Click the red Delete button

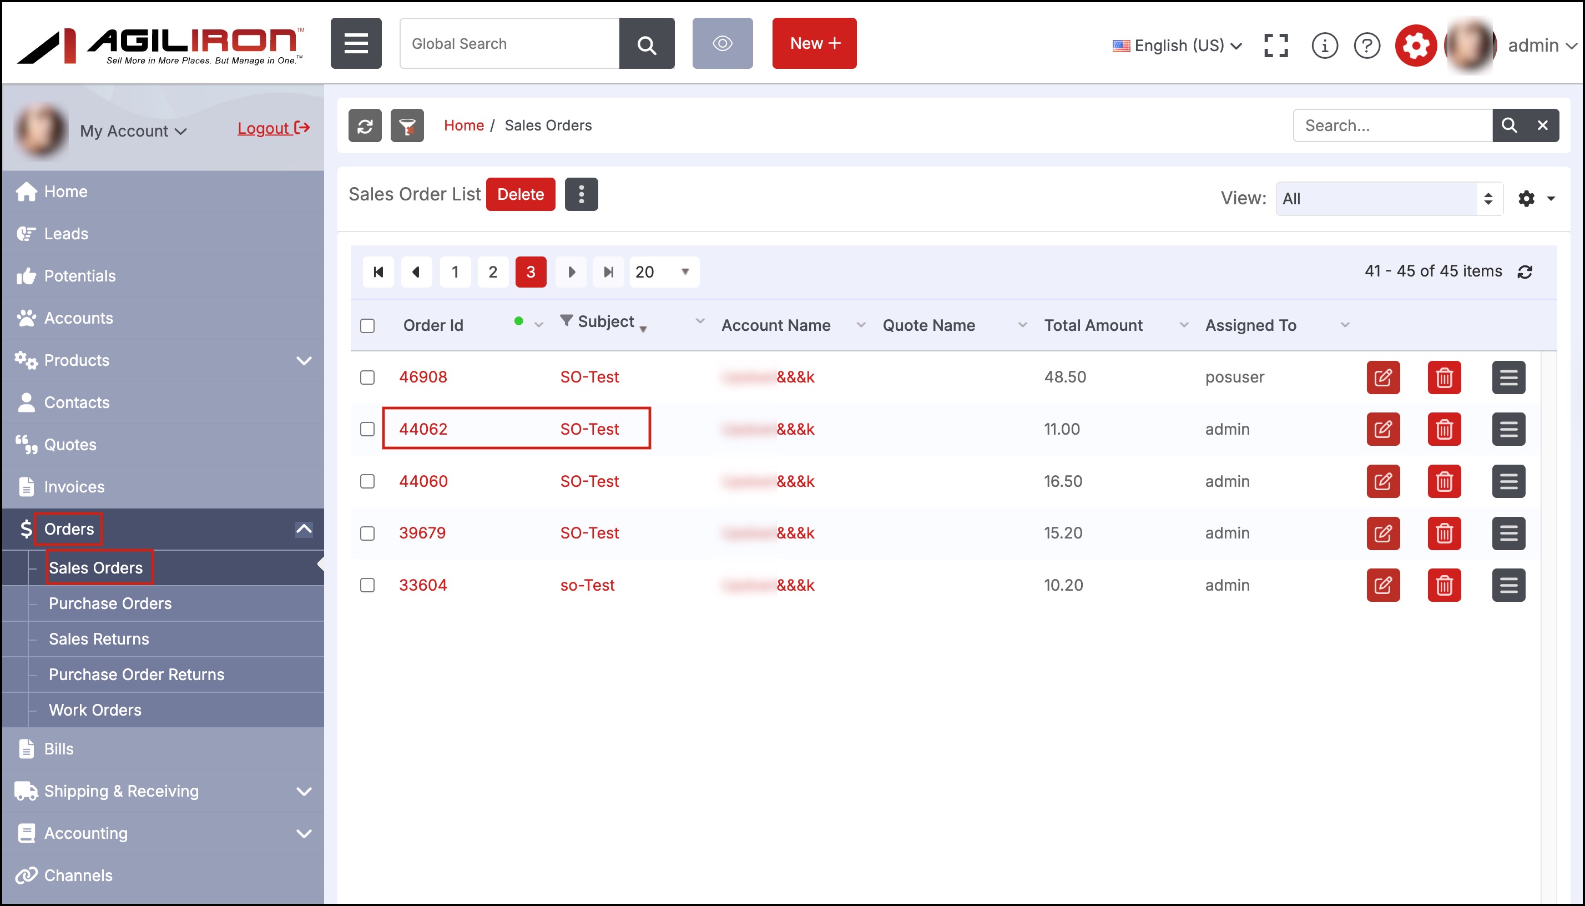point(520,194)
